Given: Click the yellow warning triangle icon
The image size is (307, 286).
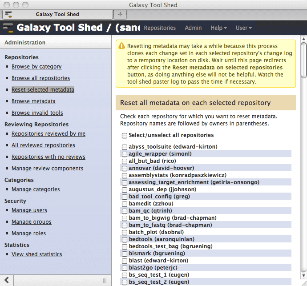Looking at the screenshot, I should click(x=121, y=46).
